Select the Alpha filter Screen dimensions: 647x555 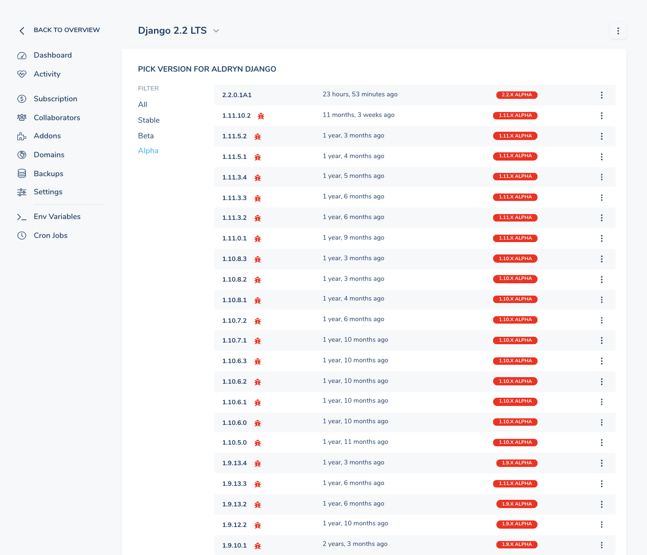tap(148, 151)
